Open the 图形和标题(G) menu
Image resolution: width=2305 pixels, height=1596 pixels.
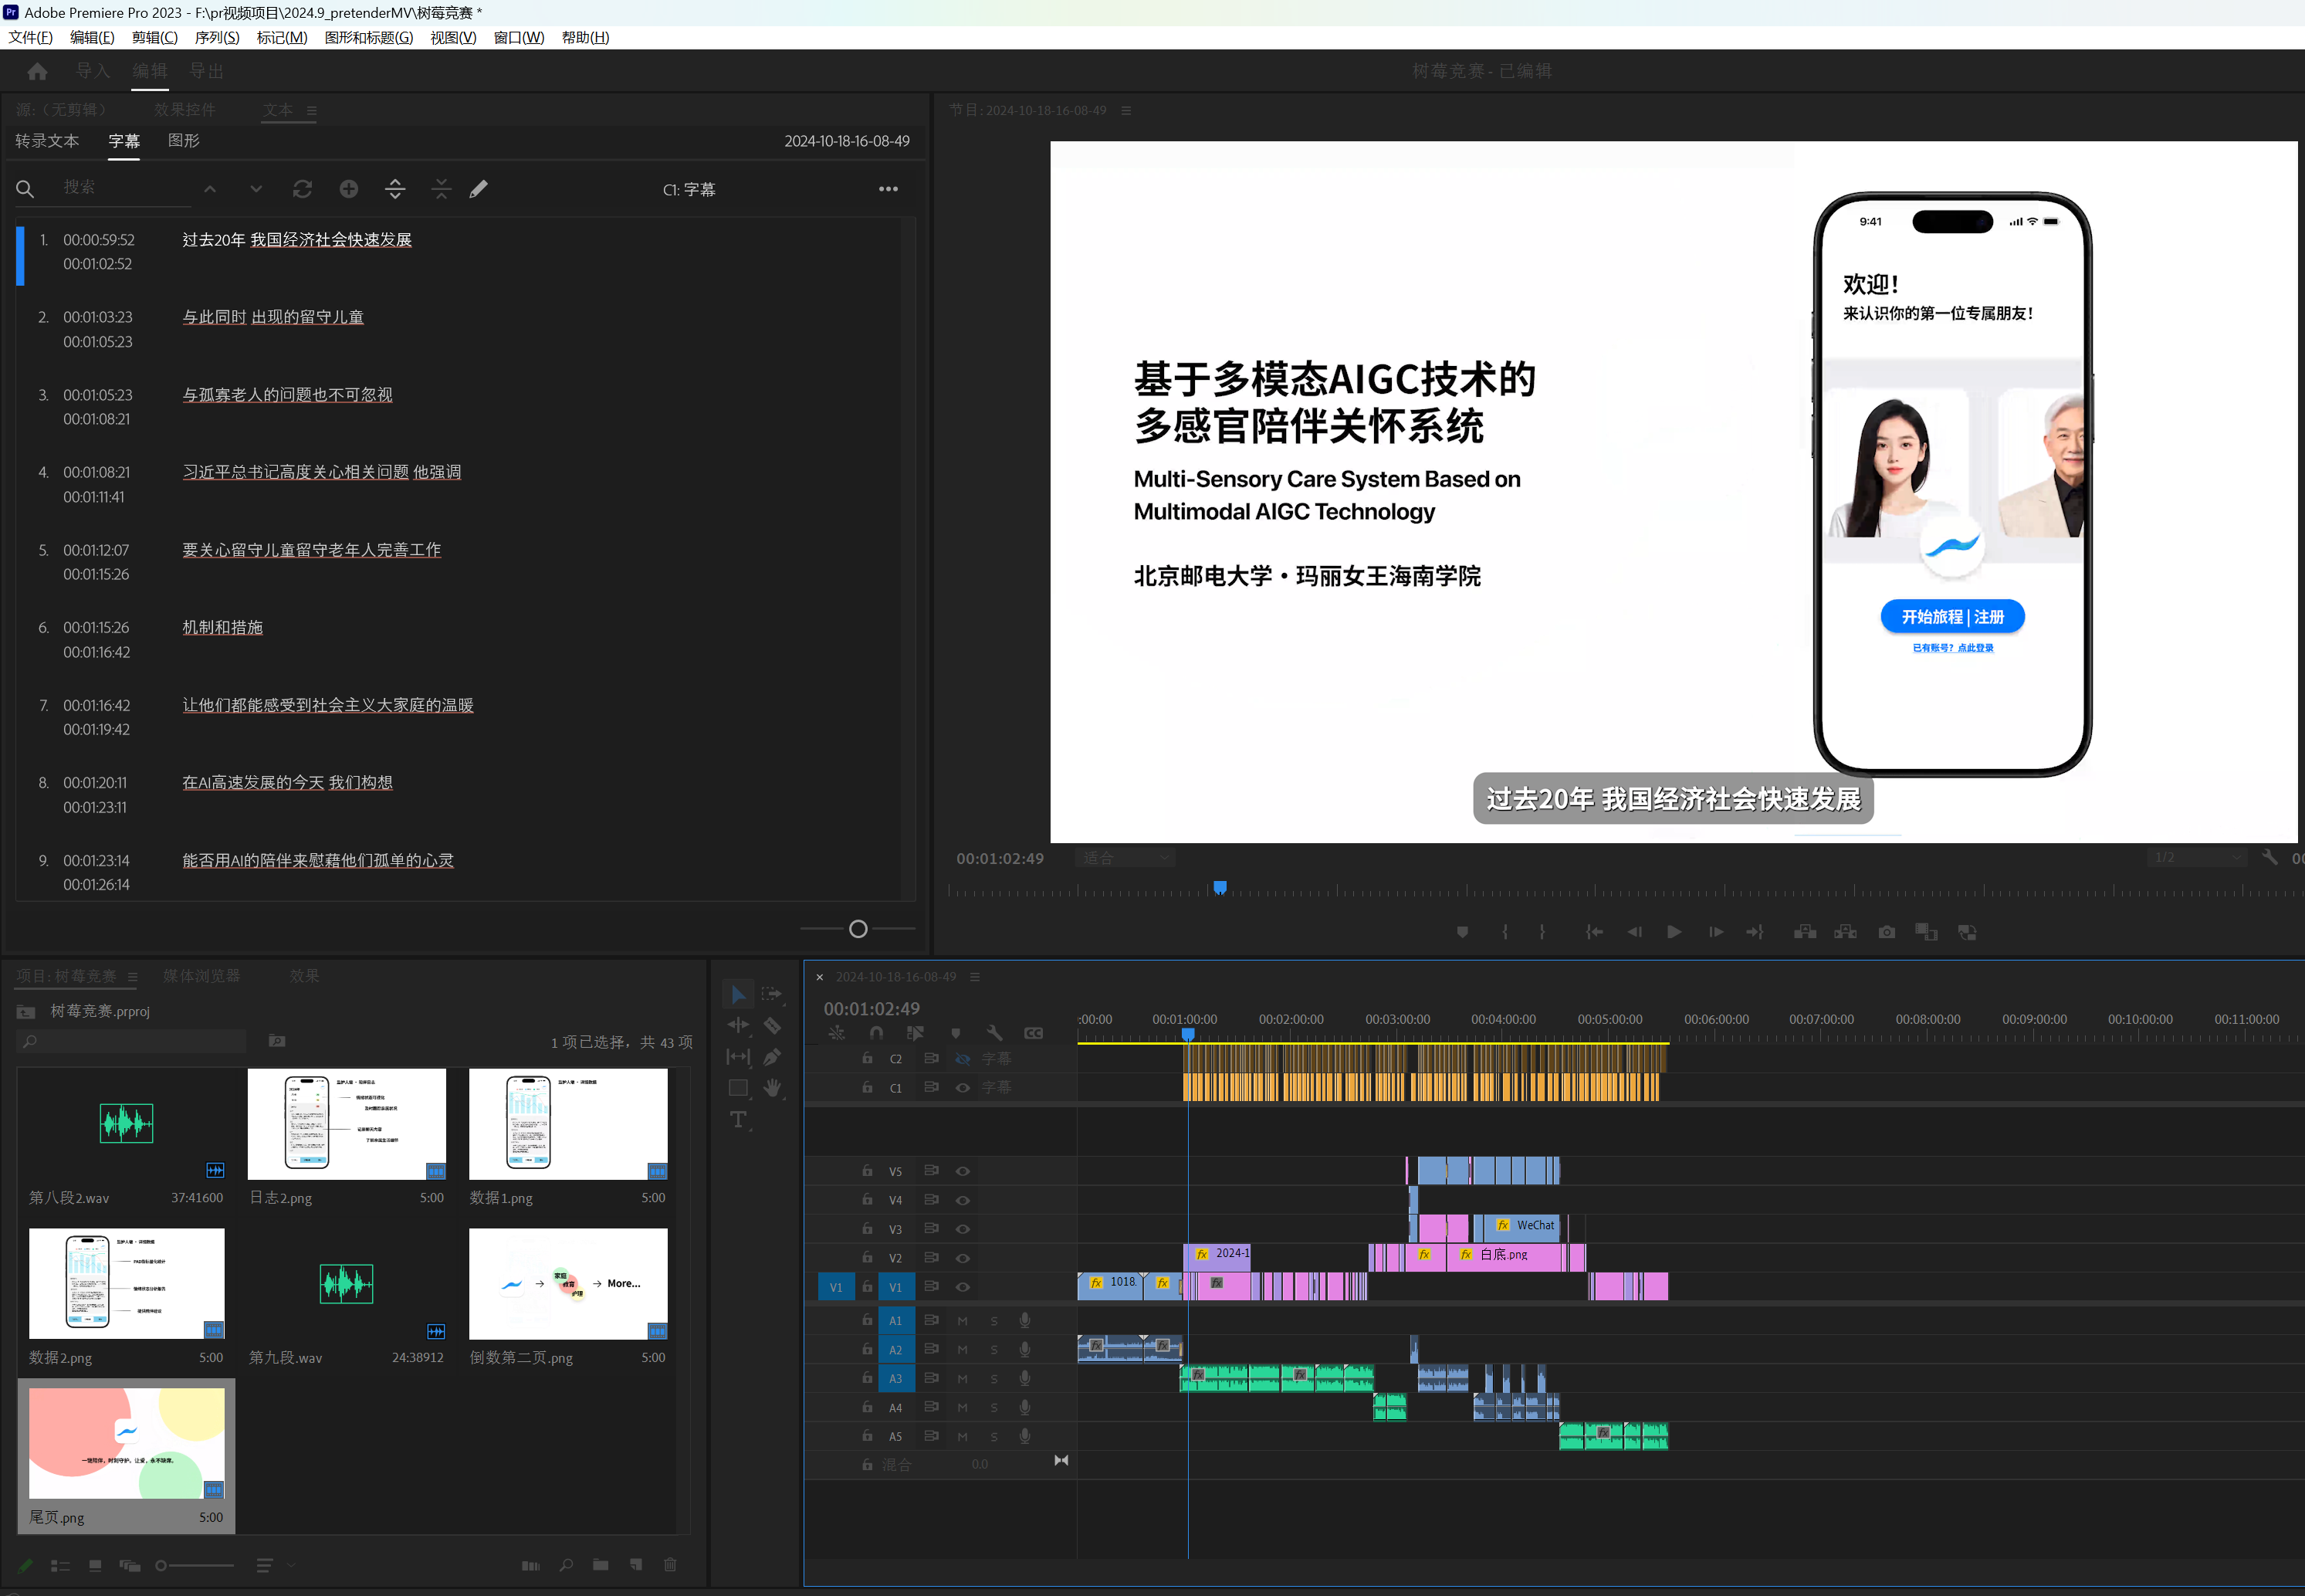(x=369, y=38)
